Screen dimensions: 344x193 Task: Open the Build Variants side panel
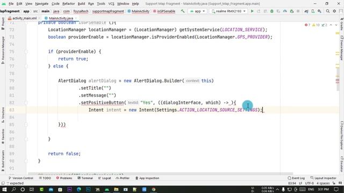3,161
